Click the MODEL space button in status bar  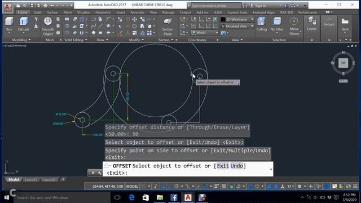[x=132, y=186]
